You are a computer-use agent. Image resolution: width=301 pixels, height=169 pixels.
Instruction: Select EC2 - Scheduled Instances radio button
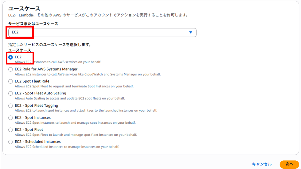pyautogui.click(x=10, y=142)
